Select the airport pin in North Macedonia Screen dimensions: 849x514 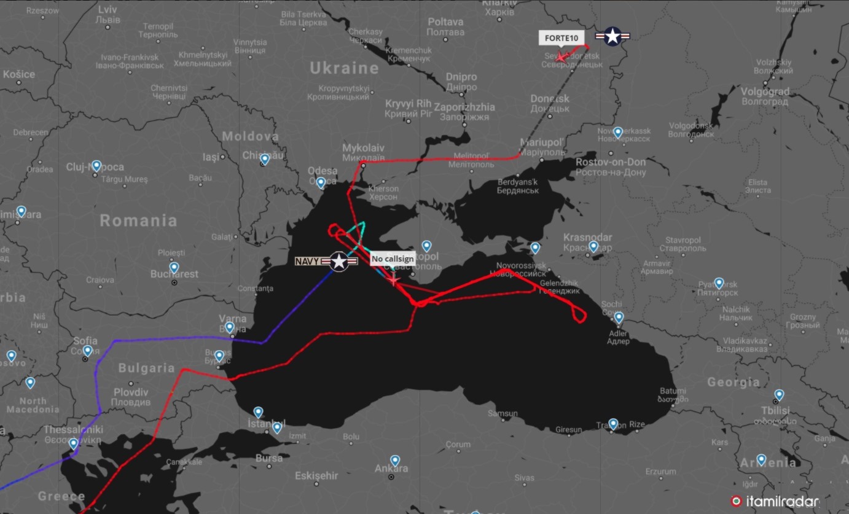pos(30,383)
